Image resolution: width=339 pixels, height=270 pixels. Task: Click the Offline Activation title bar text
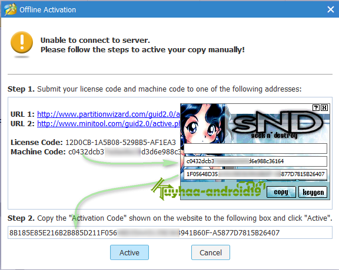48,10
